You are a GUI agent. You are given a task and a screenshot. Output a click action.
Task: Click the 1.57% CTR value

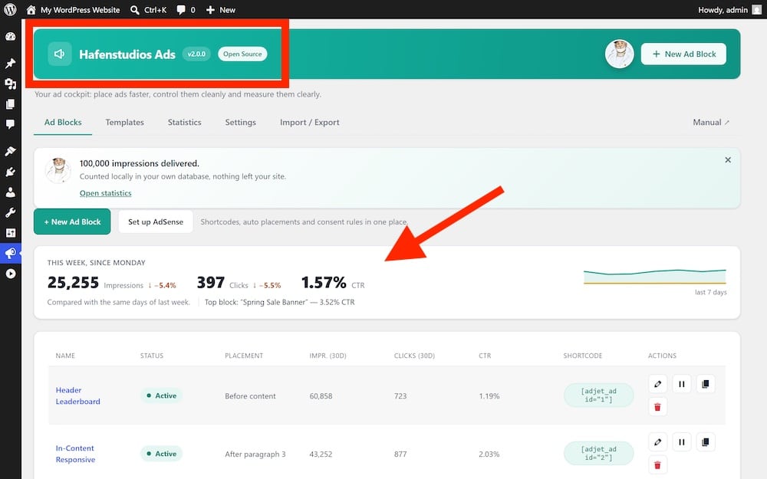tap(324, 283)
